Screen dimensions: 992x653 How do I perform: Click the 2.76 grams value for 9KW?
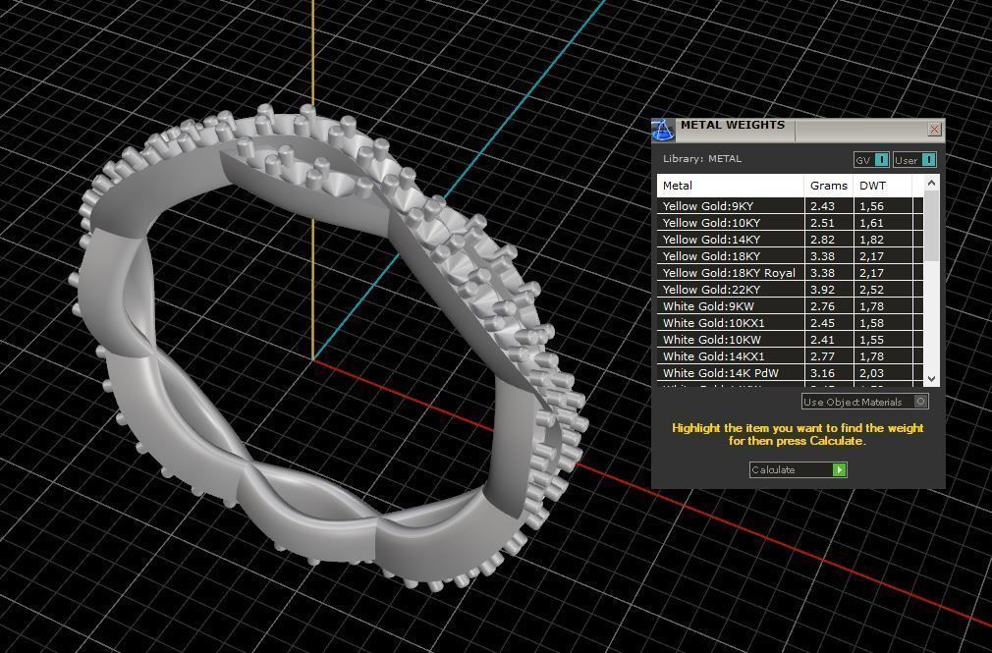822,306
